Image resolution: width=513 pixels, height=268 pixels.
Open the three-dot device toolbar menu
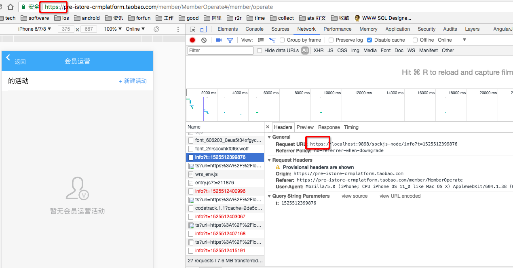[178, 29]
